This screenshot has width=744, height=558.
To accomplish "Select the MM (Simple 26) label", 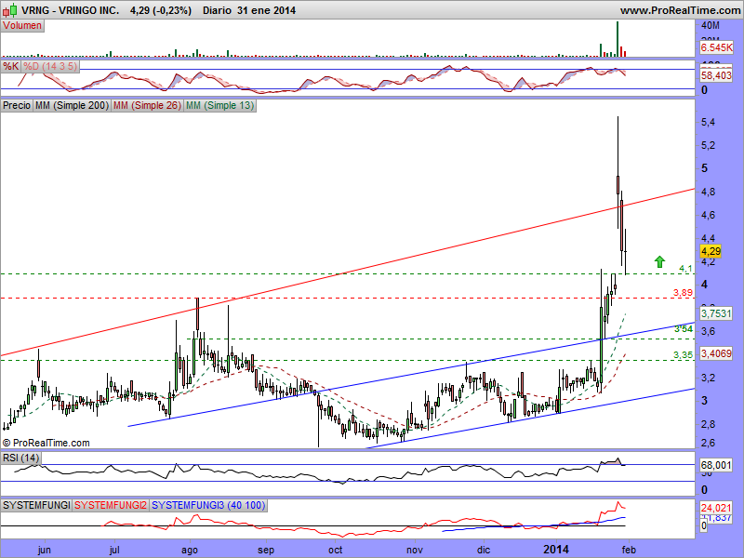I will [x=147, y=105].
